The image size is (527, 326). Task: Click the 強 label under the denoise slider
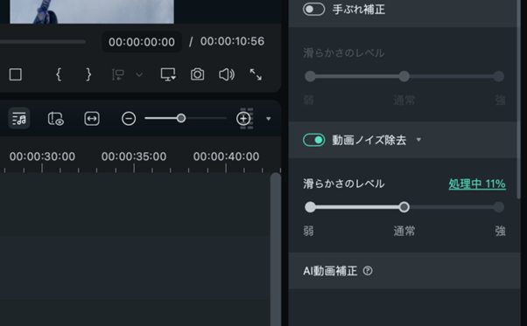coord(500,231)
